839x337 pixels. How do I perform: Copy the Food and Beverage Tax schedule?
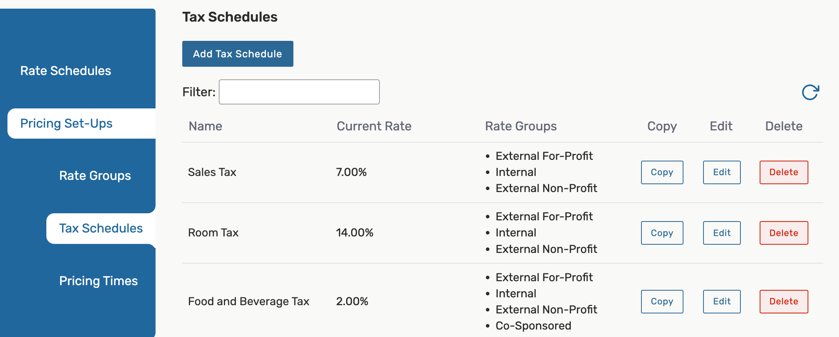click(x=662, y=302)
